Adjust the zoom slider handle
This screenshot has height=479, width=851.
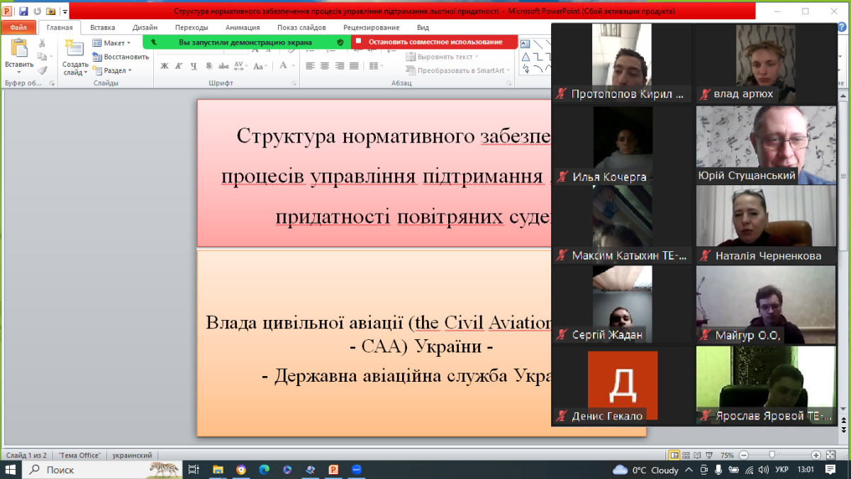(x=771, y=455)
